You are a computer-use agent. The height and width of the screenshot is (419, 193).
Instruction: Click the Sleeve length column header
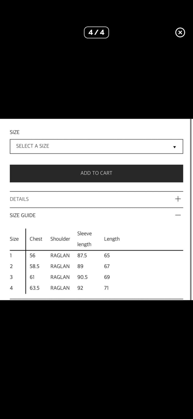(x=85, y=239)
